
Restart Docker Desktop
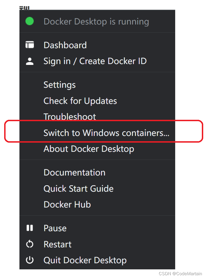click(x=57, y=244)
